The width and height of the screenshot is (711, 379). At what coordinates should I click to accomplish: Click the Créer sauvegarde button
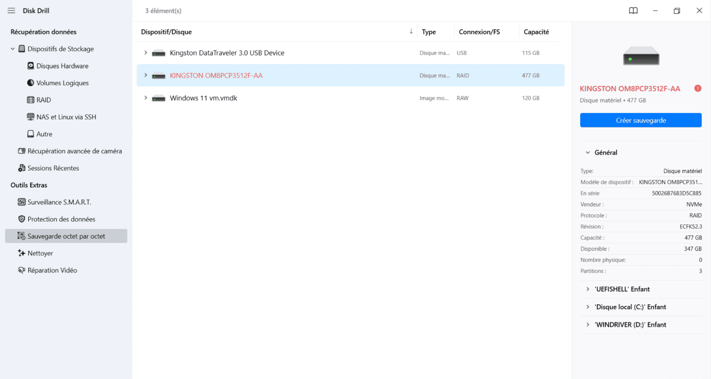click(x=641, y=120)
